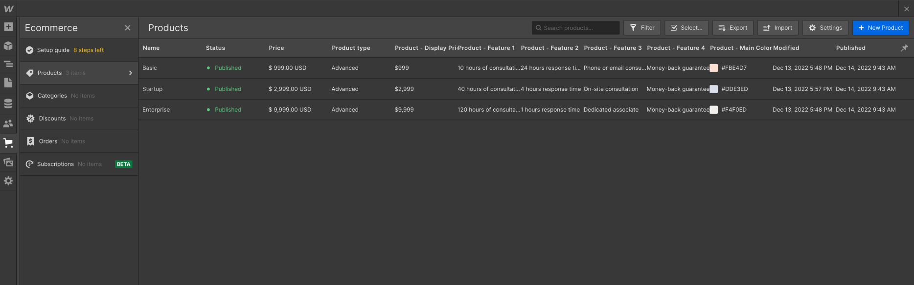914x285 pixels.
Task: Click the On-site consultation cell
Action: pyautogui.click(x=611, y=89)
